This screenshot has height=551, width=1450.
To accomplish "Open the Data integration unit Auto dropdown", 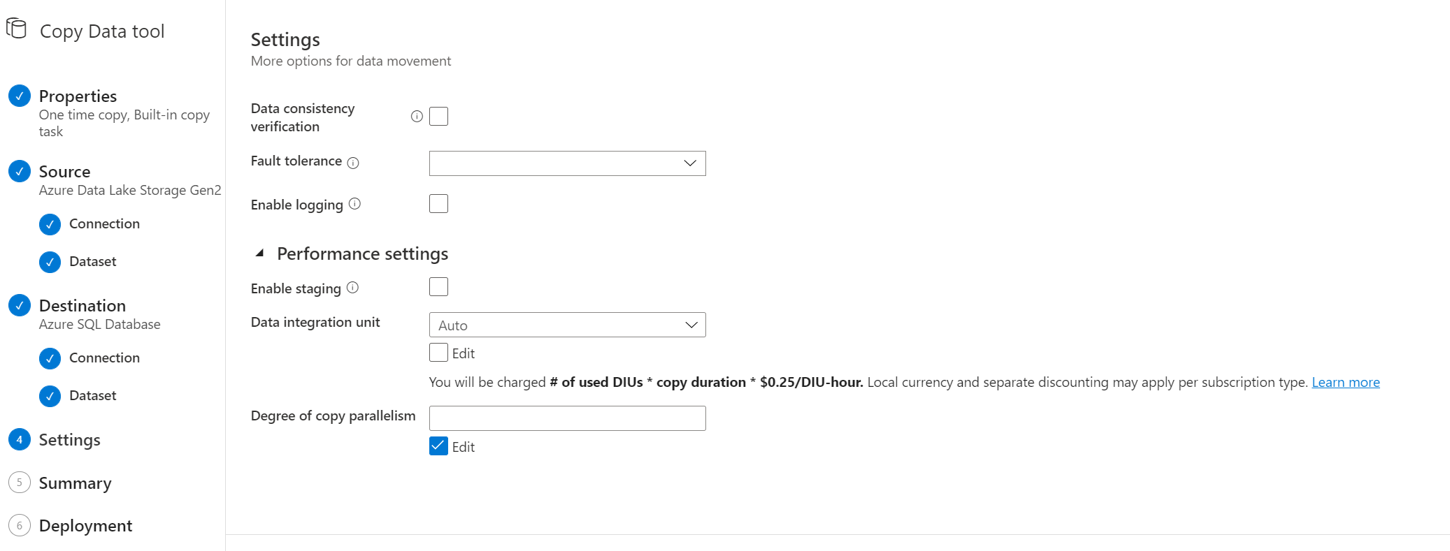I will click(567, 325).
